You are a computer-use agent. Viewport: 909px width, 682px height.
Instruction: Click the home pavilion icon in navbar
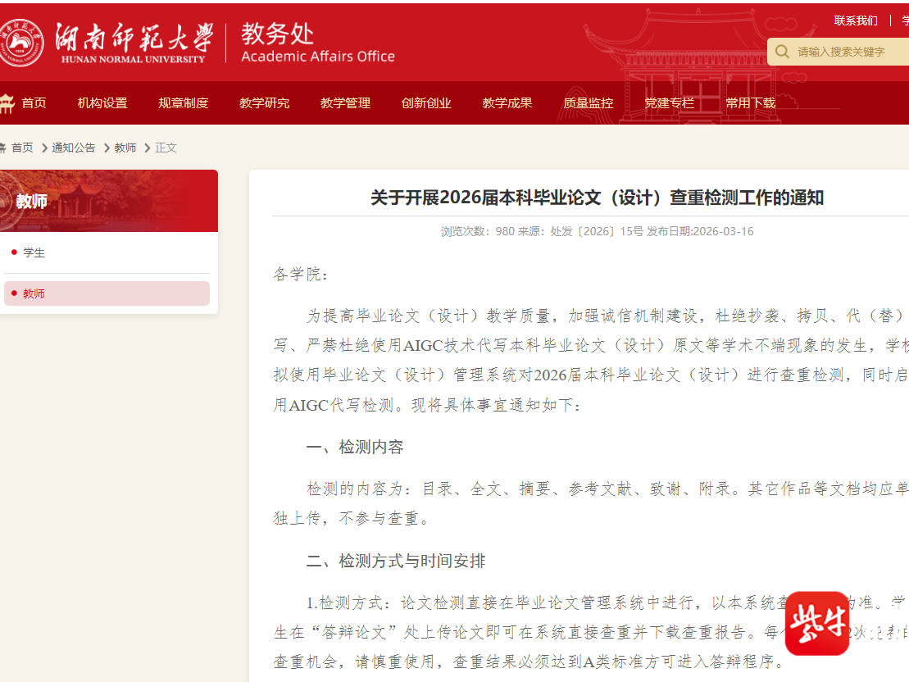(x=7, y=103)
